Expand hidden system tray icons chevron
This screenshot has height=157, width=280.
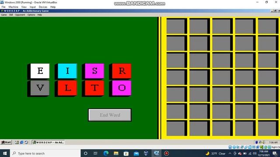tap(230, 154)
